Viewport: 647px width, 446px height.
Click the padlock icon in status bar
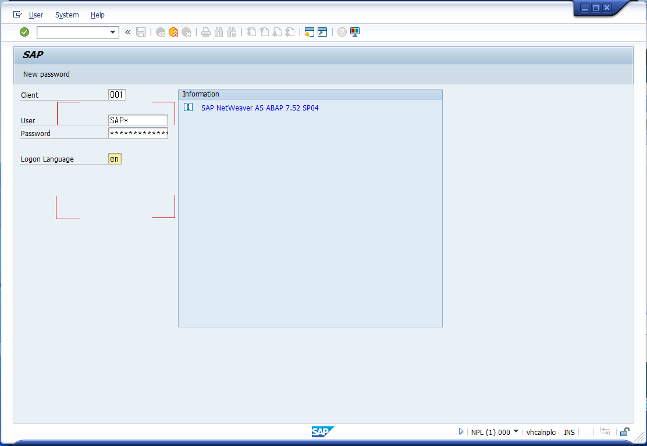pyautogui.click(x=625, y=431)
